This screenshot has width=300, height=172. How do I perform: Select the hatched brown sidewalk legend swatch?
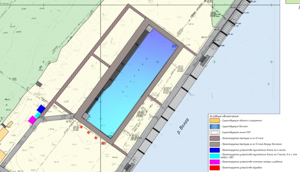[214, 138]
